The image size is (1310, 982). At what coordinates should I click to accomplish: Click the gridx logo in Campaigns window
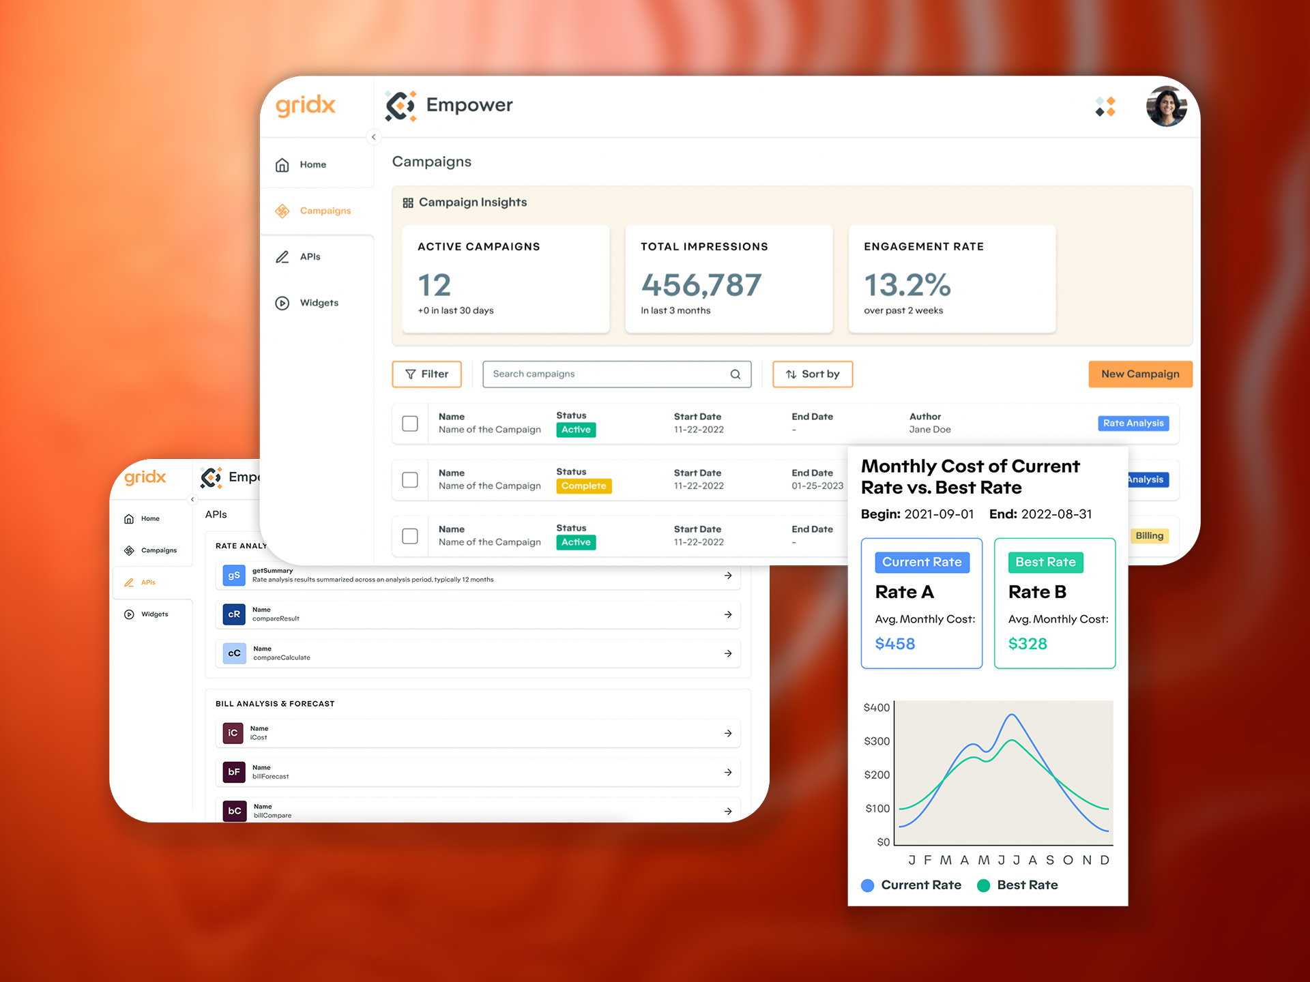(x=305, y=106)
